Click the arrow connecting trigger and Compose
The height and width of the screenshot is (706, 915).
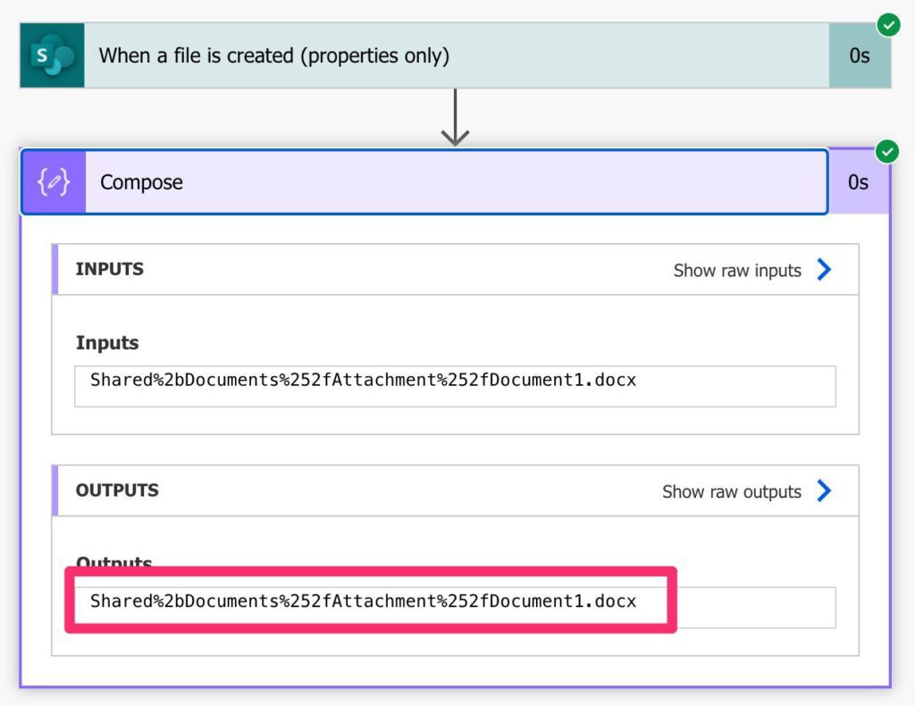[457, 114]
